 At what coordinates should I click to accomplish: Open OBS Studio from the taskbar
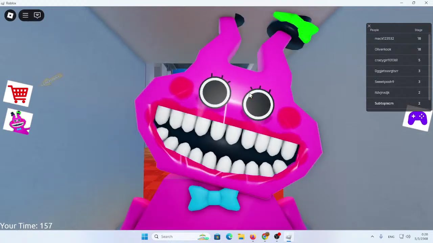coord(277,237)
